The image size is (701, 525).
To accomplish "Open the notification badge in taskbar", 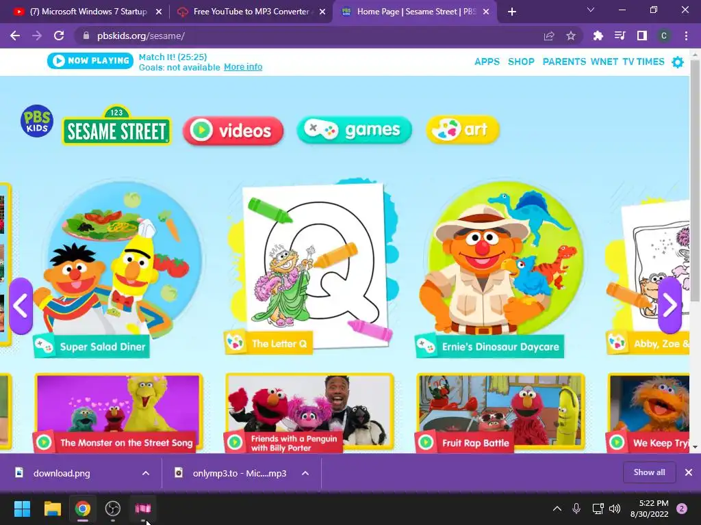I will 682,509.
